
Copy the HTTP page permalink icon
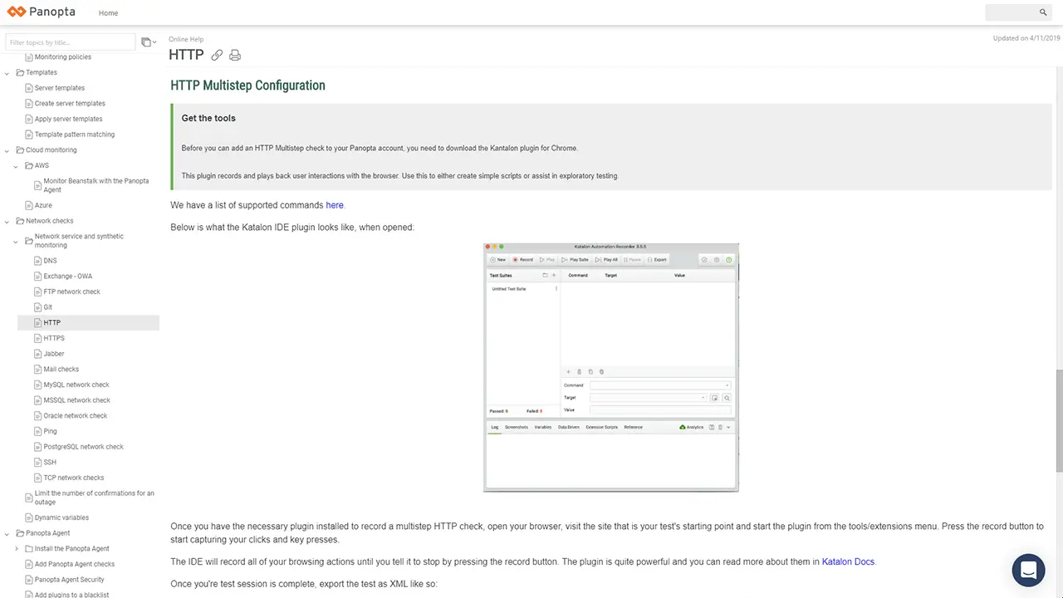click(217, 55)
